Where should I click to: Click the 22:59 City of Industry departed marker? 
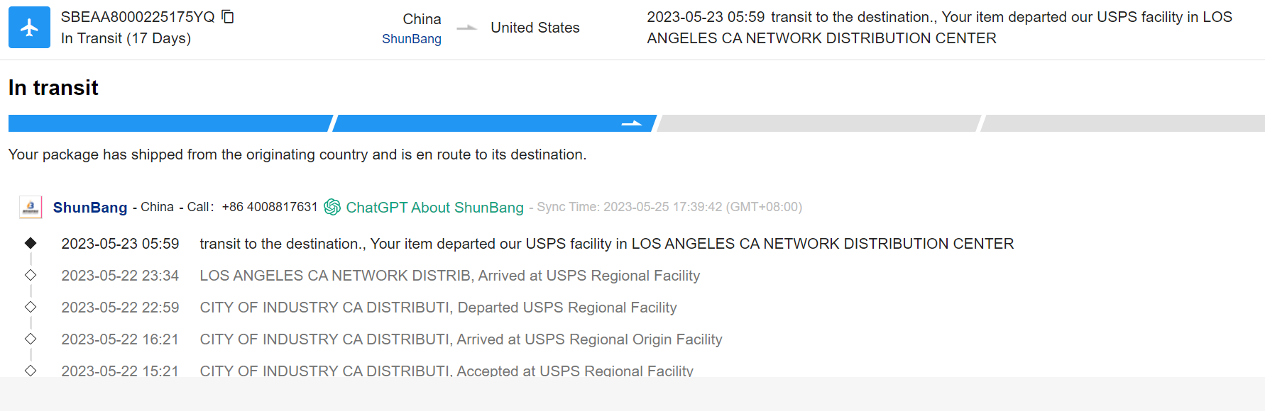point(31,307)
